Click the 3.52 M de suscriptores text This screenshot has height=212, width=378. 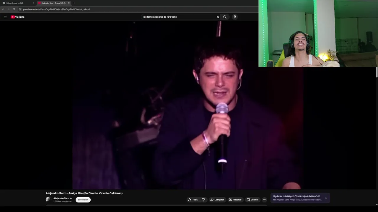tap(62, 201)
